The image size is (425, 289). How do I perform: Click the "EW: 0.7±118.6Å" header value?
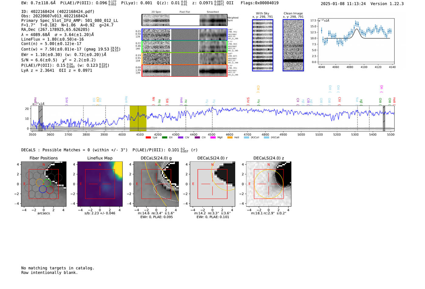pyautogui.click(x=39, y=3)
